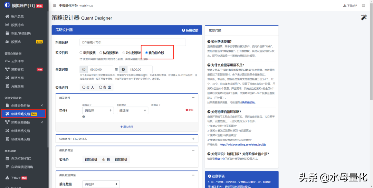The image size is (373, 188).
Task: Open 使用帮助 help link
Action: 190,30
